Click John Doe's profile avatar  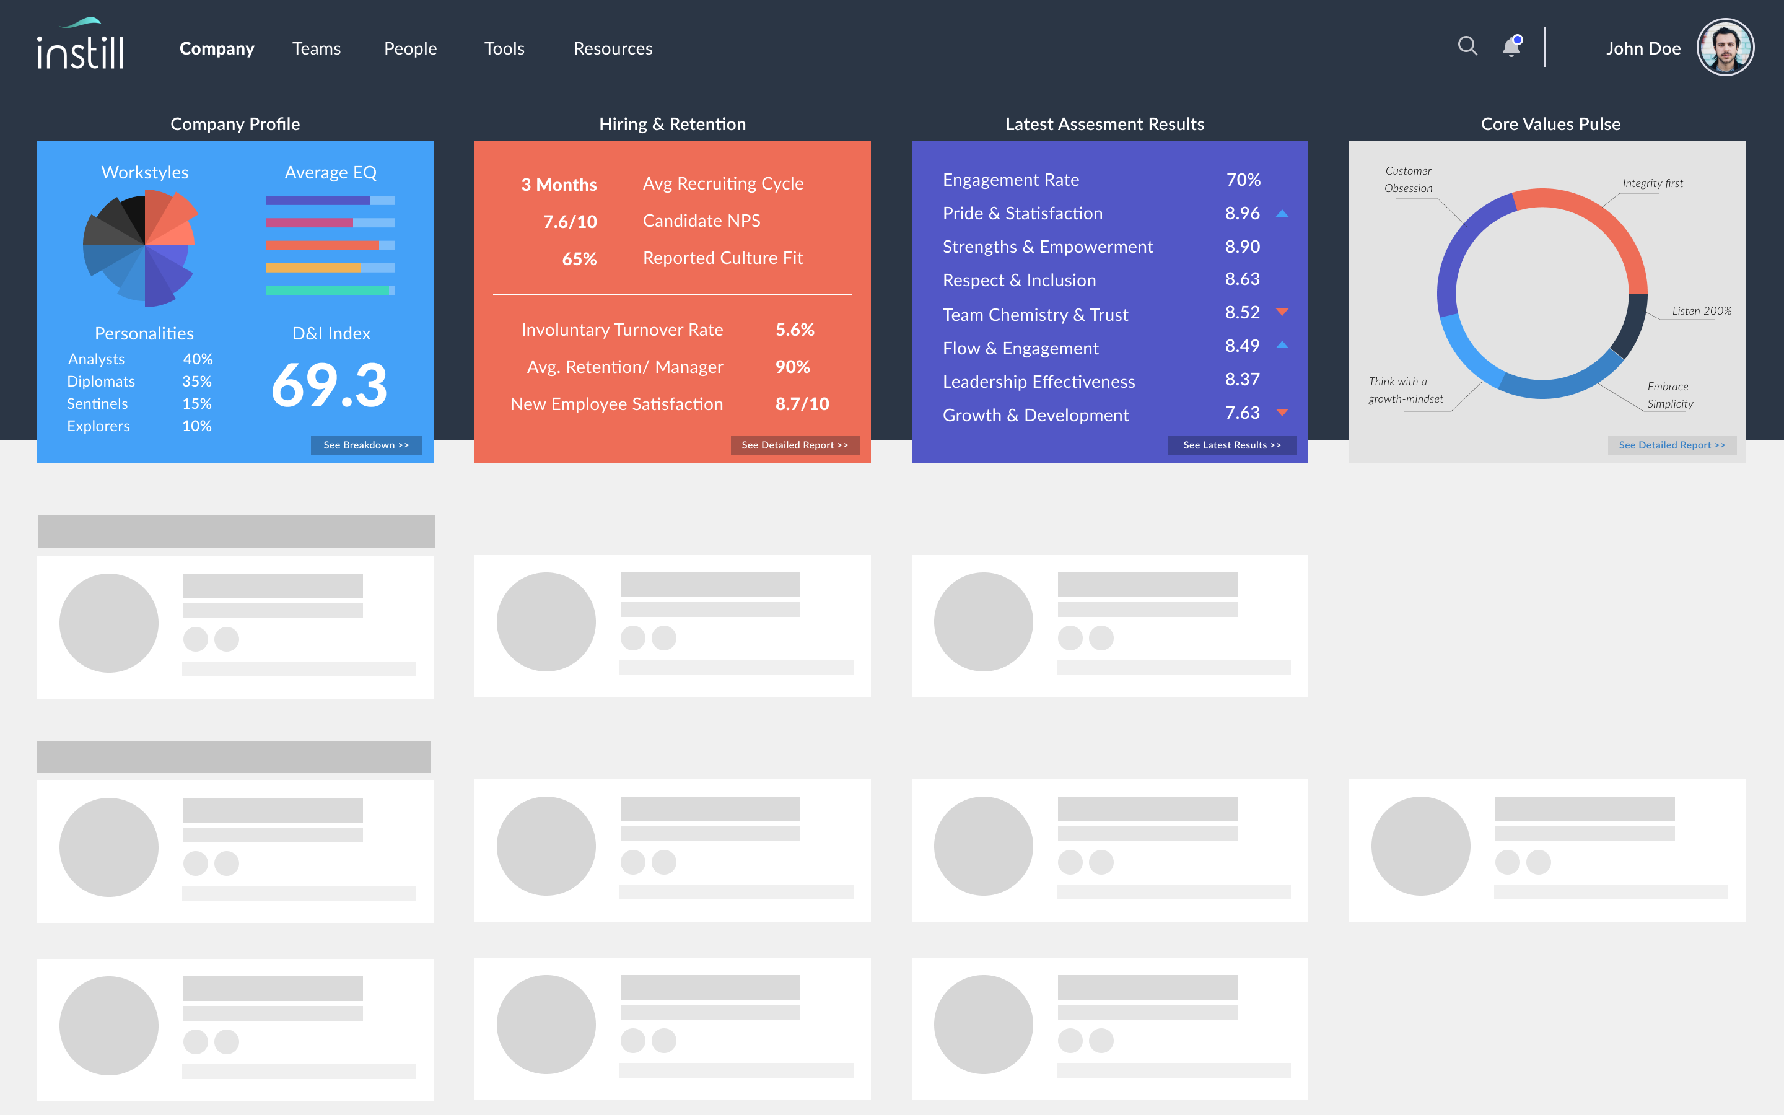tap(1725, 48)
